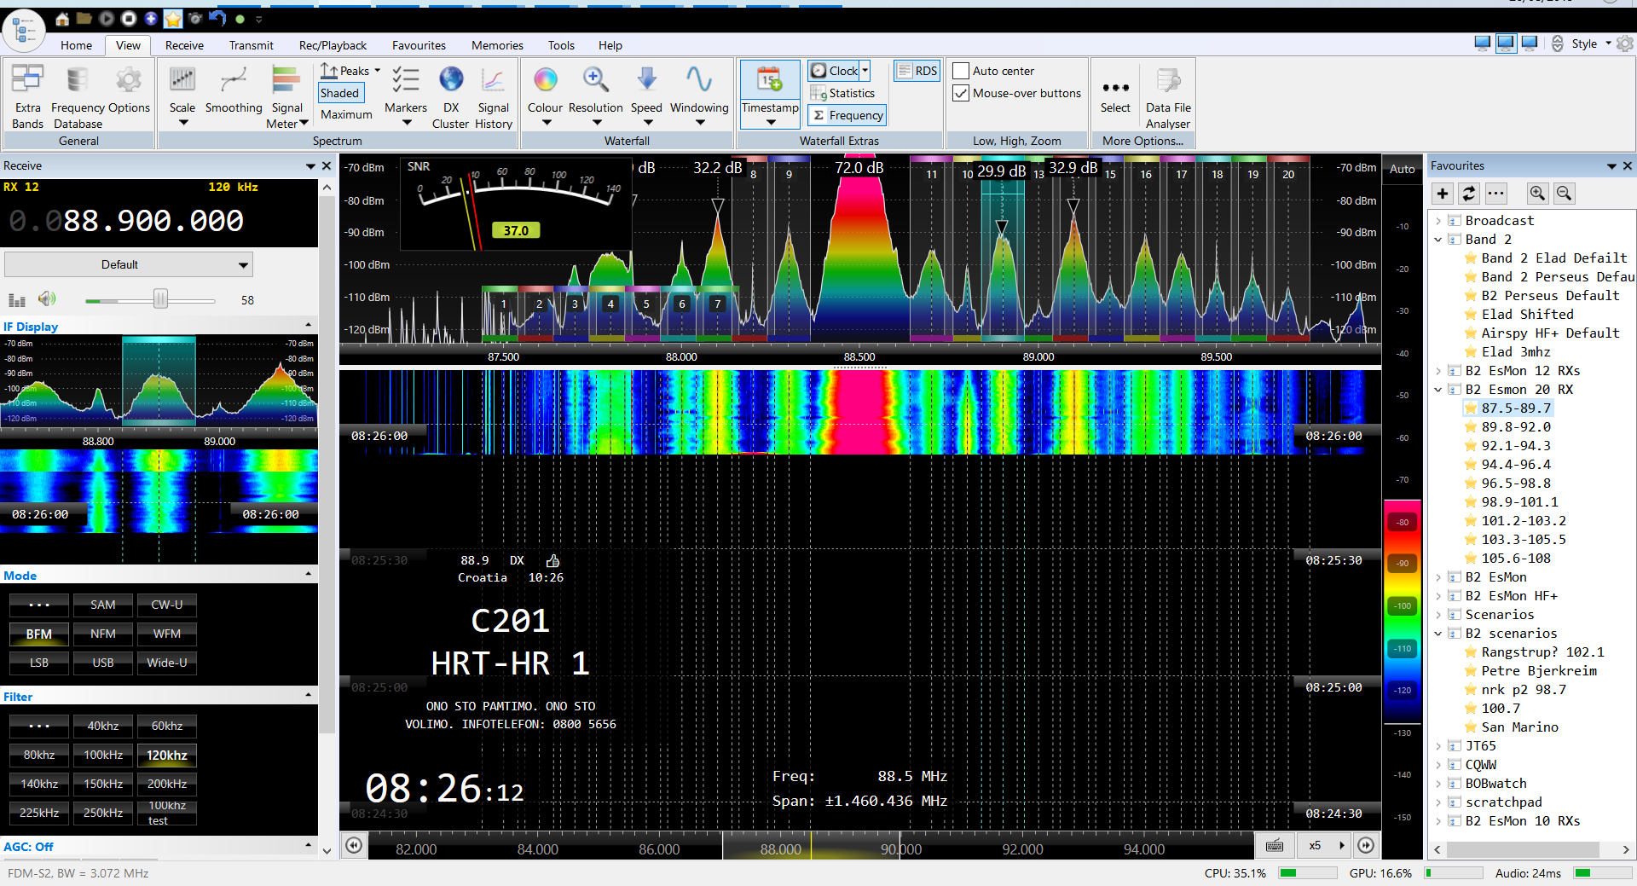
Task: Click the zoom in icon in Favourites
Action: click(x=1537, y=194)
